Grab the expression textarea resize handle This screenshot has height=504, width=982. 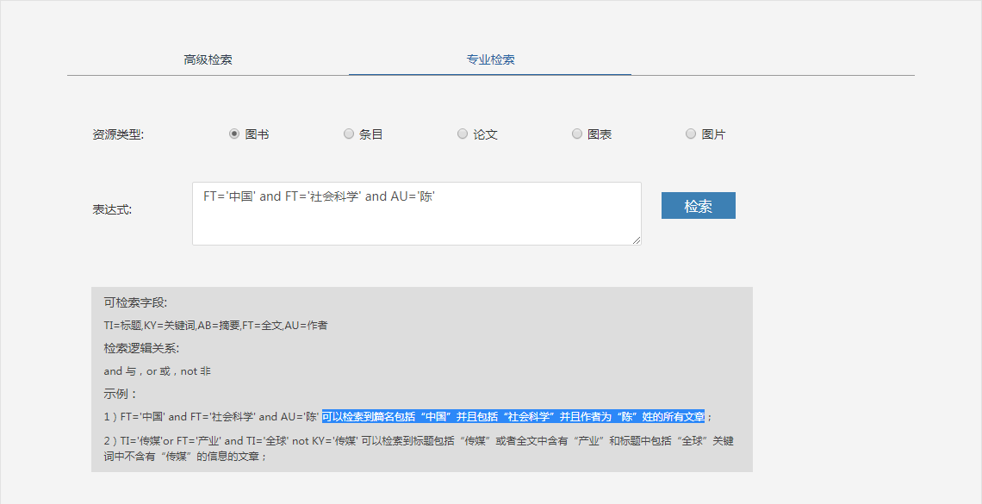(637, 240)
